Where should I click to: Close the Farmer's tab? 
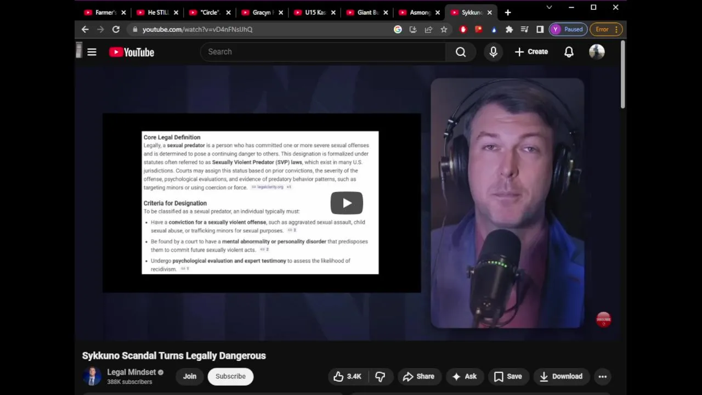(x=123, y=13)
